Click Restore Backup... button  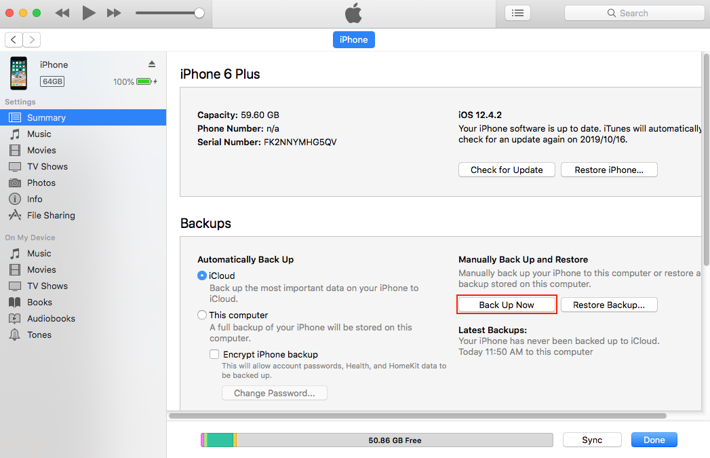pos(609,305)
